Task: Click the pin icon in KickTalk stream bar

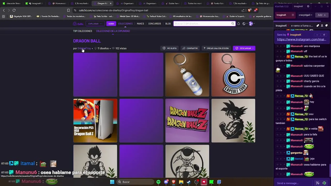Action: coord(326,26)
